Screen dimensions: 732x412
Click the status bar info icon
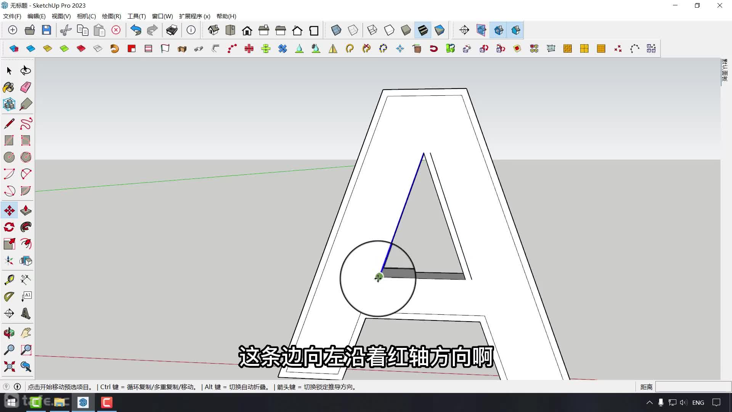coord(17,387)
